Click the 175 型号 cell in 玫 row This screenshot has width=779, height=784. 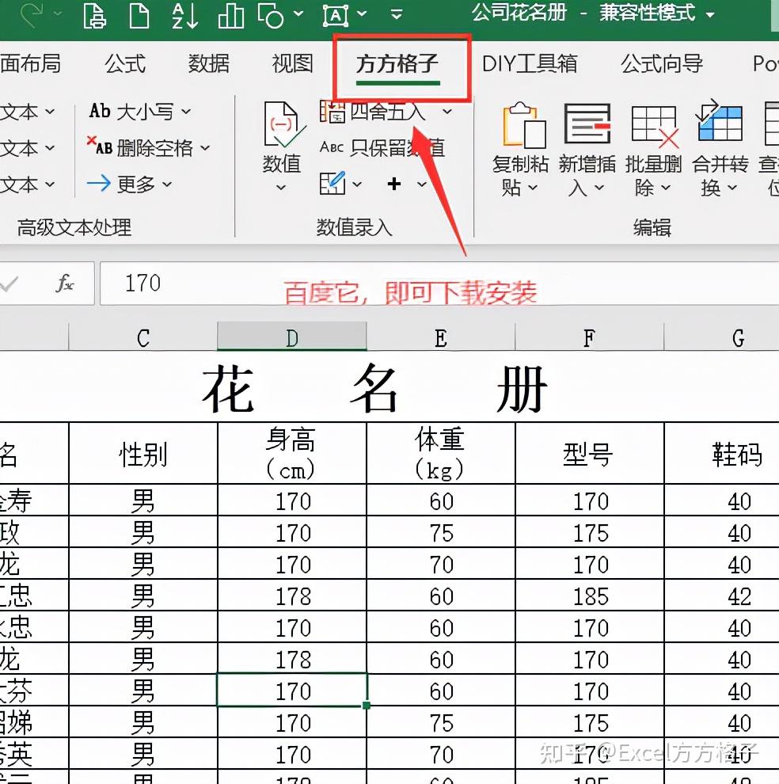[x=590, y=532]
